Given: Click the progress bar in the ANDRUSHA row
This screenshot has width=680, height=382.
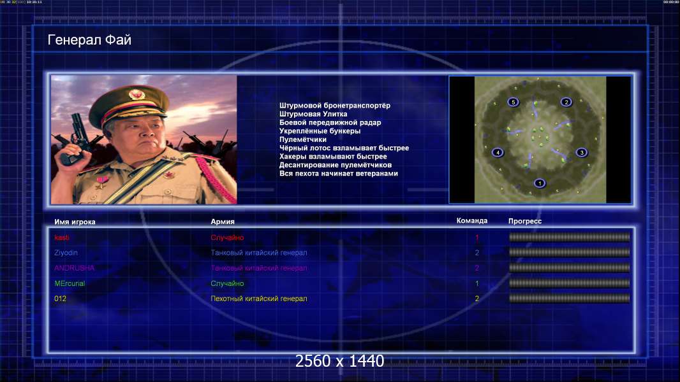Looking at the screenshot, I should [x=570, y=268].
